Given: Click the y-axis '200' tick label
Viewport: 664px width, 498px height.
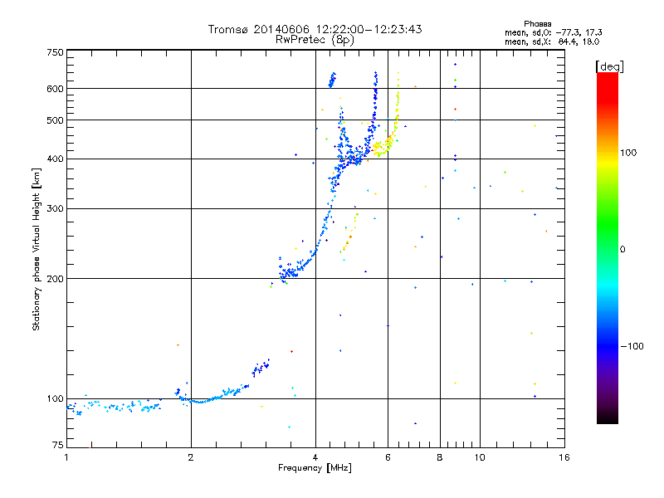Looking at the screenshot, I should [x=55, y=279].
